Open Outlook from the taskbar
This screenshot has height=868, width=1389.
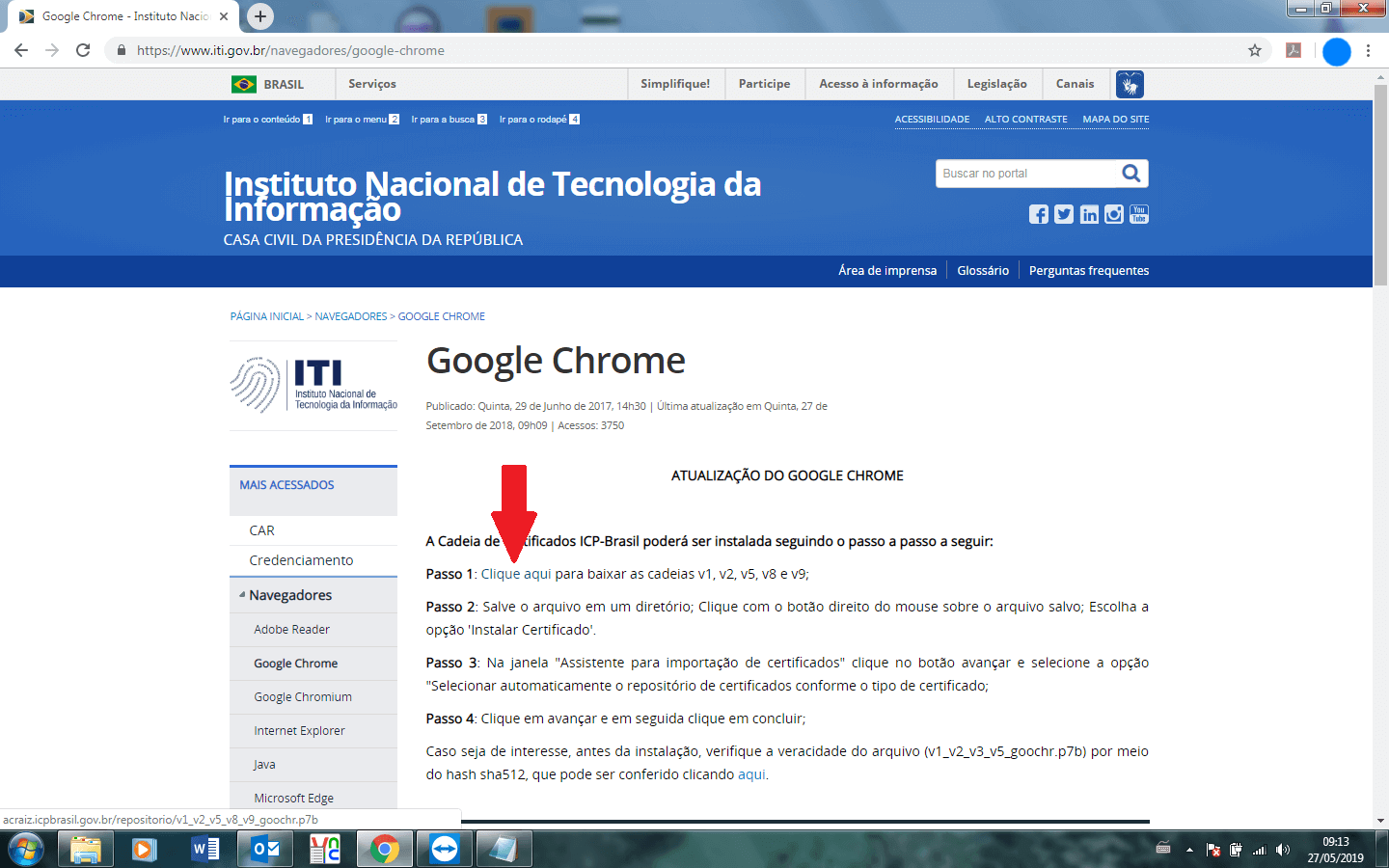pos(265,850)
